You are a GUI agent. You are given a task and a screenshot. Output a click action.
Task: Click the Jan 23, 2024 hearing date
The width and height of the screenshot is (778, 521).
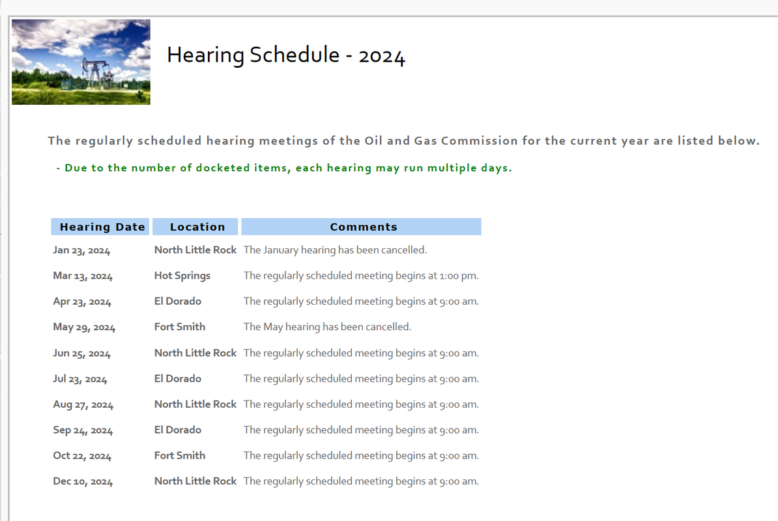[x=82, y=250]
